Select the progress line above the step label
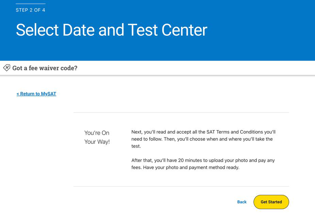The height and width of the screenshot is (220, 315). [31, 4]
